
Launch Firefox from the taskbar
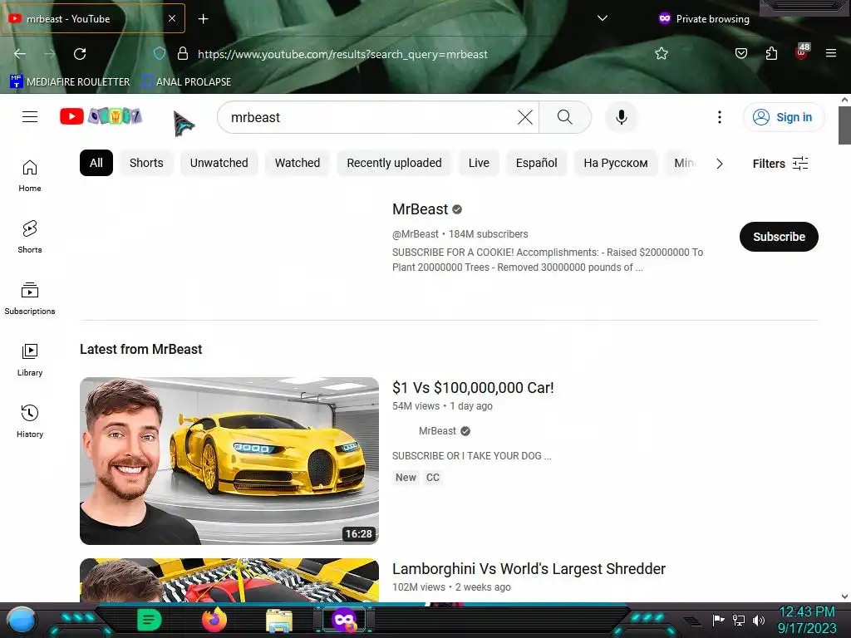(214, 620)
